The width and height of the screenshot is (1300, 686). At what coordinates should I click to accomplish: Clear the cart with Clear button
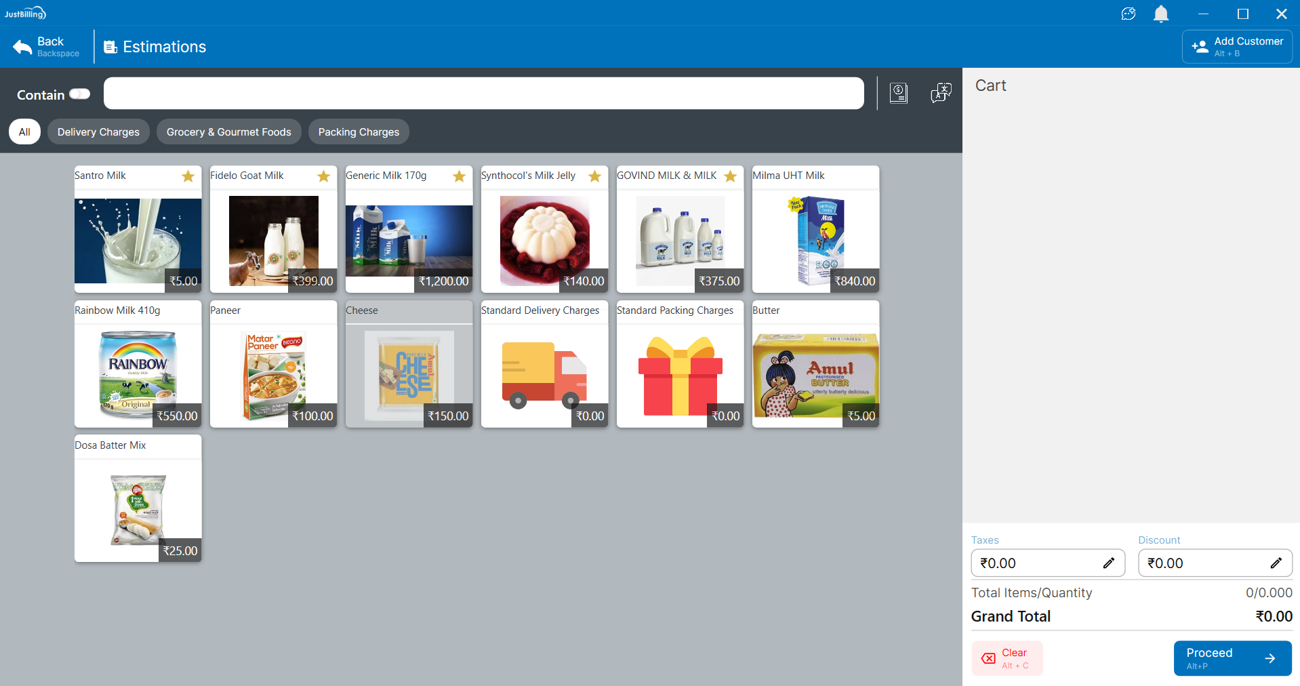(x=1007, y=658)
